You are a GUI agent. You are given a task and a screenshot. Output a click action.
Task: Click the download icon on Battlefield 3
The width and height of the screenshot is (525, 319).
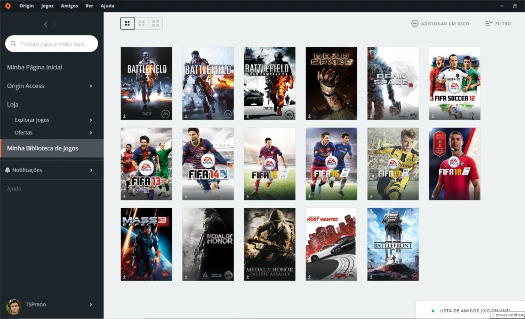(124, 116)
